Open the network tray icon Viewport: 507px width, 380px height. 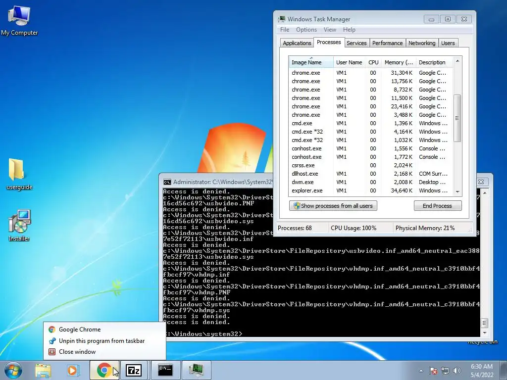(445, 371)
